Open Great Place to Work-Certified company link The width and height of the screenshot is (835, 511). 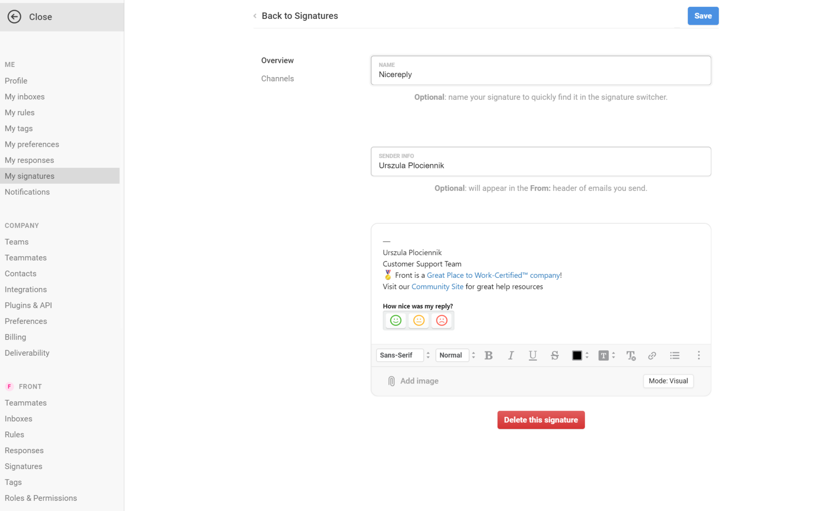tap(493, 275)
